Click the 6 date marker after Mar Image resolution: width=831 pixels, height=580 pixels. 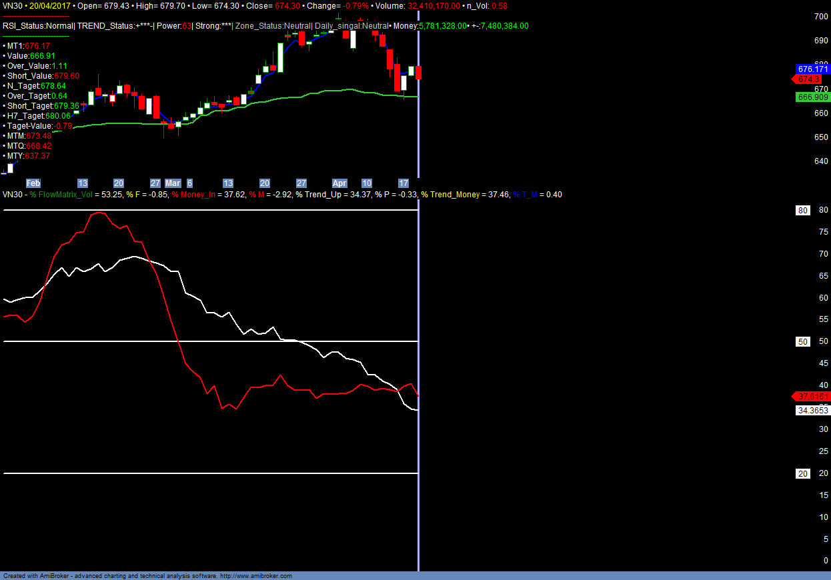click(x=190, y=183)
